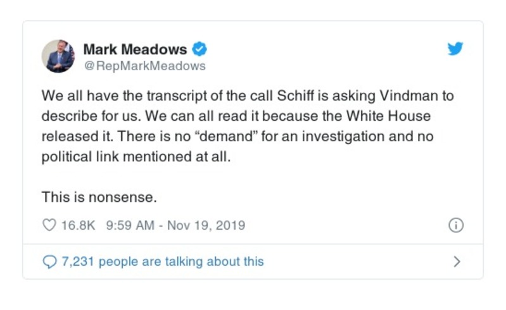
Task: Click the 16.8K likes count
Action: click(78, 225)
